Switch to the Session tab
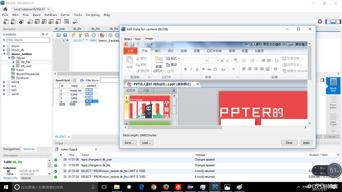This screenshot has width=342, height=192. click(x=26, y=178)
